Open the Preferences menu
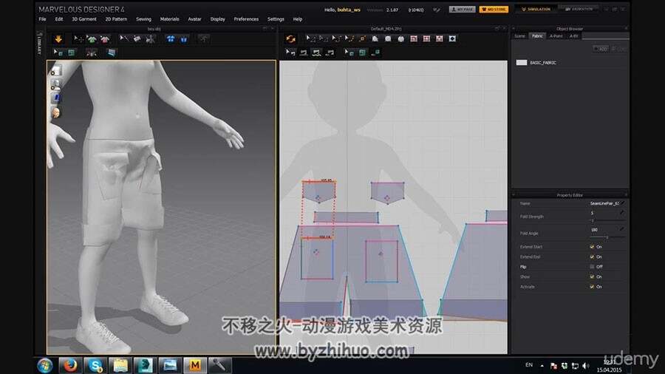Image resolution: width=665 pixels, height=374 pixels. (246, 19)
